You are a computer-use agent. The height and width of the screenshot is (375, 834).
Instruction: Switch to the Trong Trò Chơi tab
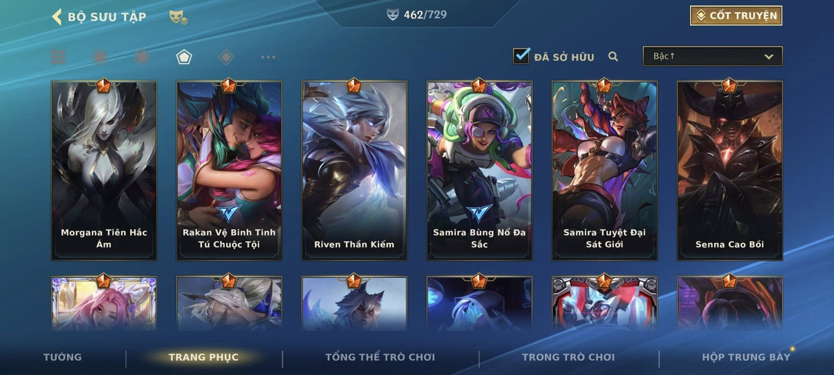[x=568, y=357]
